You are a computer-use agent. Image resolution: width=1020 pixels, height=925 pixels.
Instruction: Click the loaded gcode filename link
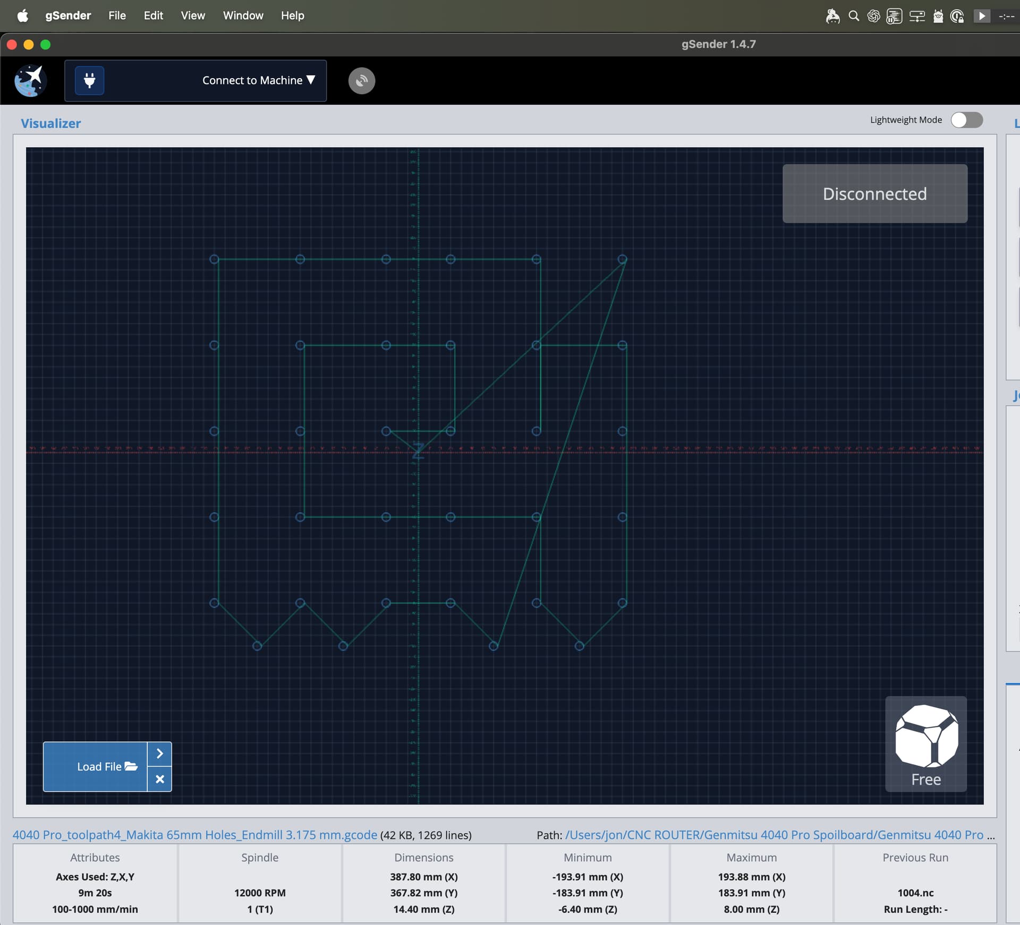194,835
